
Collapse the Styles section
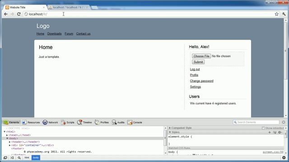pos(170,132)
